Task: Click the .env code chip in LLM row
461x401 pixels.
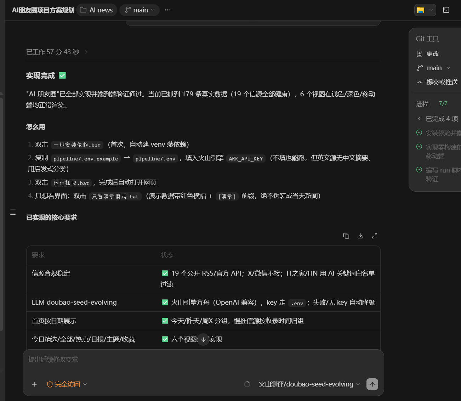Action: 297,303
